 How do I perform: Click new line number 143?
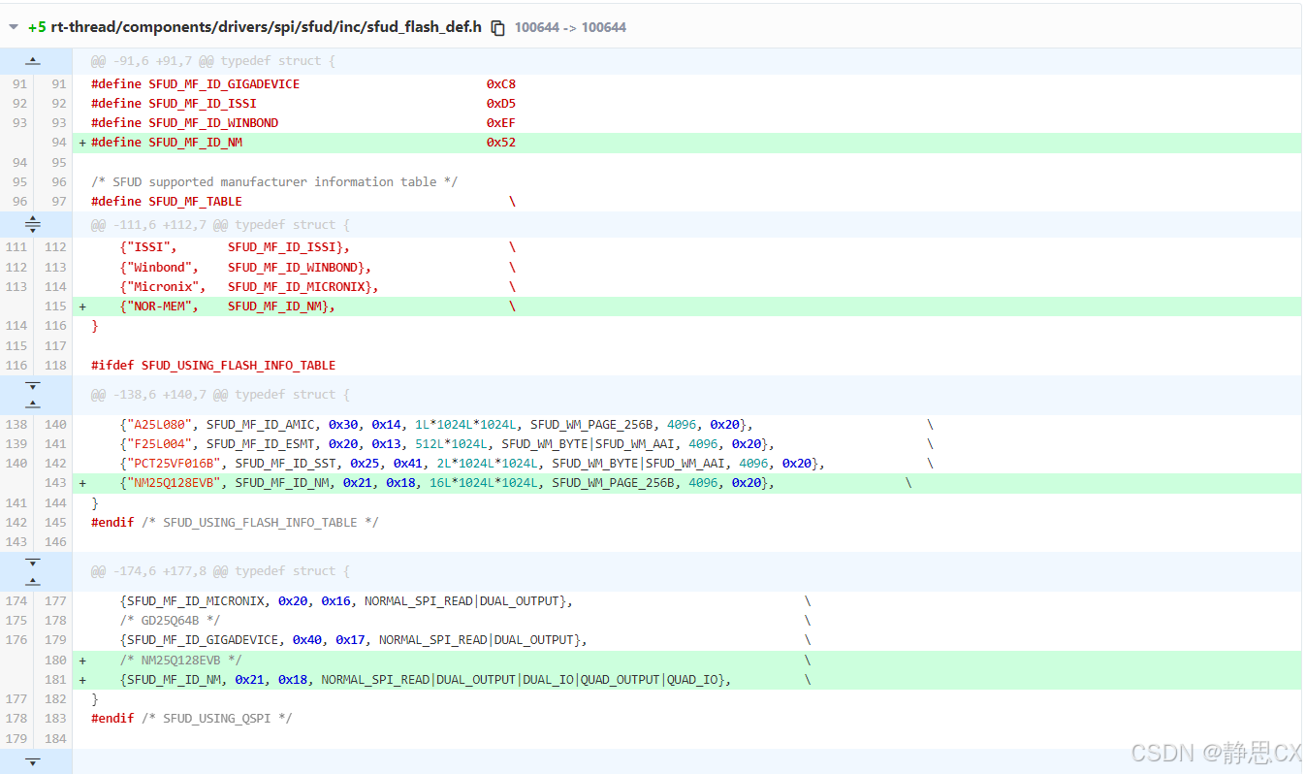tap(55, 483)
